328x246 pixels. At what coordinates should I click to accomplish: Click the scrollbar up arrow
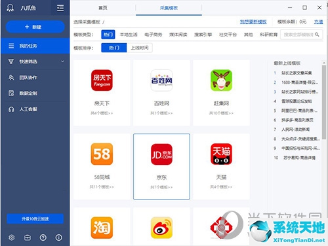coord(324,63)
